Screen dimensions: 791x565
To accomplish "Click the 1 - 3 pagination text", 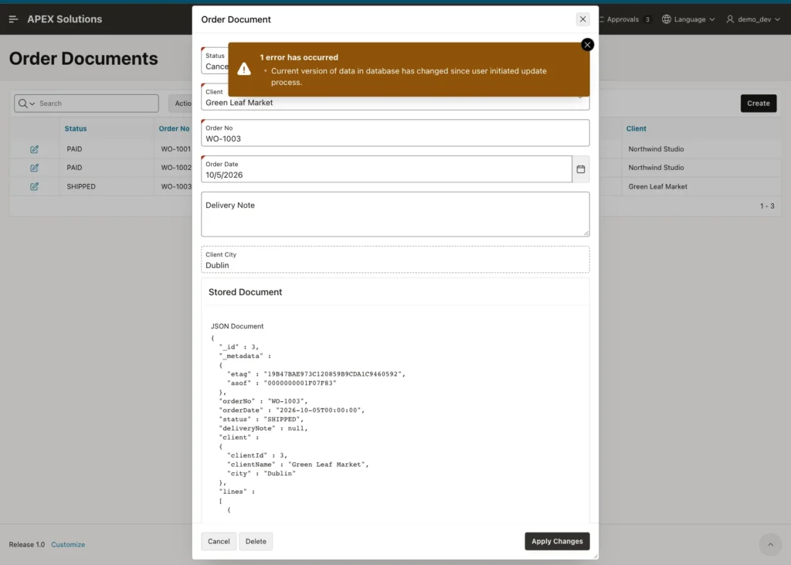I will (x=767, y=206).
